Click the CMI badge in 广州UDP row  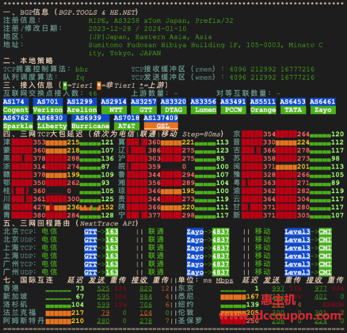[x=325, y=272]
